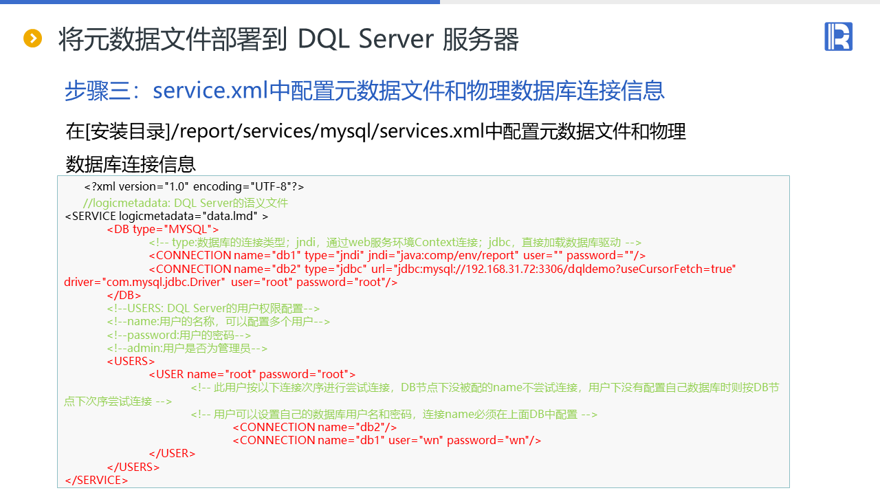Click the 'driver="com.mysql.jdbc.Driver"' line
880x495 pixels.
[x=231, y=282]
